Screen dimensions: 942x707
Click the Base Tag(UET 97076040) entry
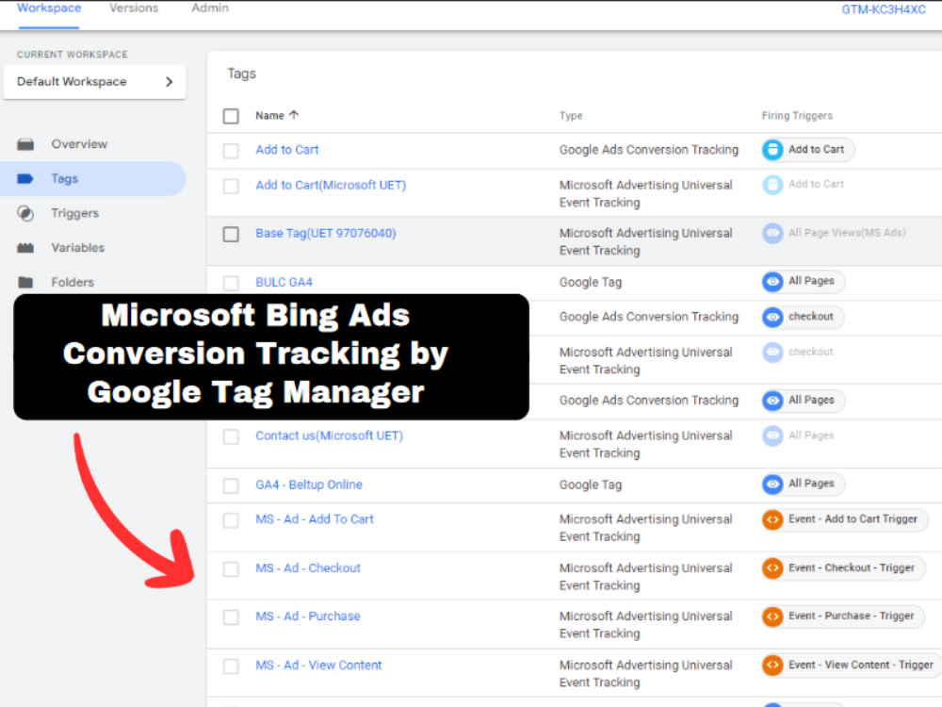point(325,233)
